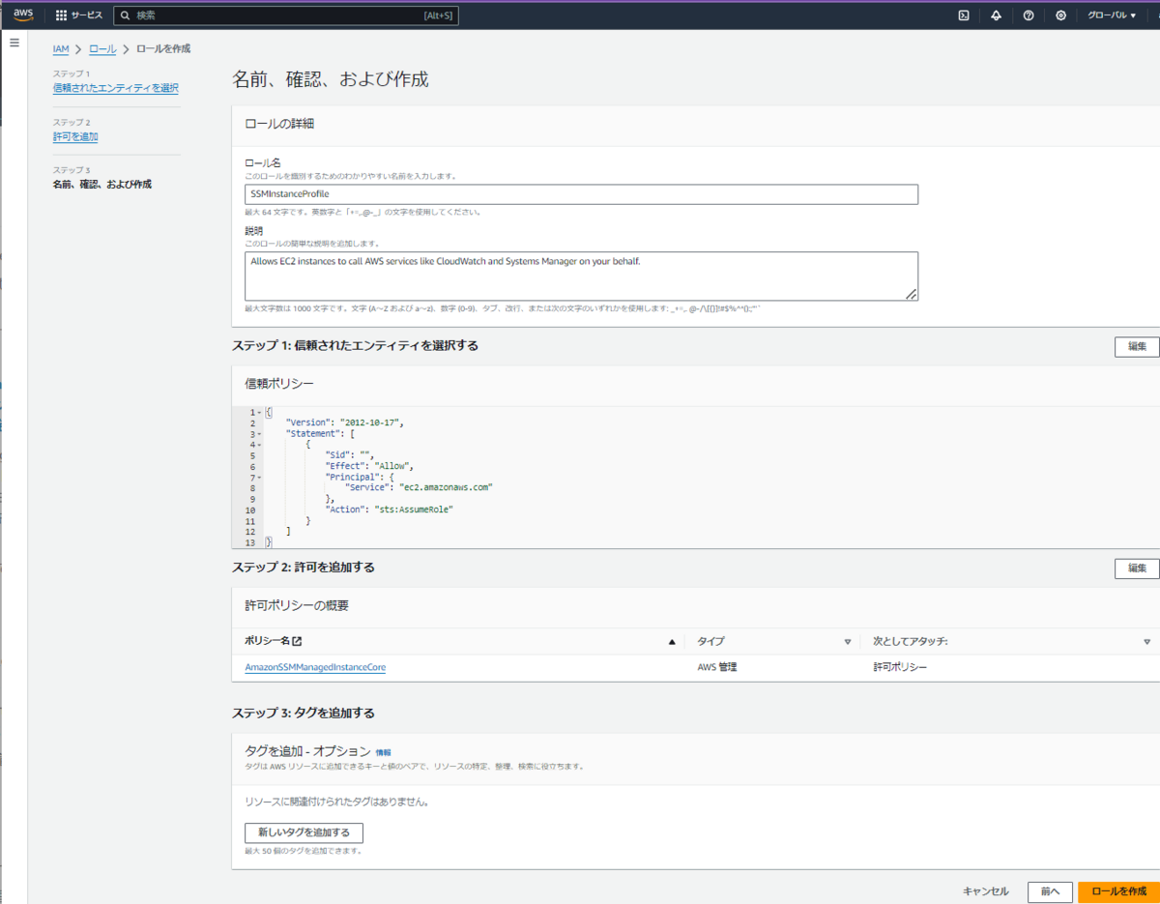Click "2012-10-17" version value
1160x904 pixels.
coord(370,423)
